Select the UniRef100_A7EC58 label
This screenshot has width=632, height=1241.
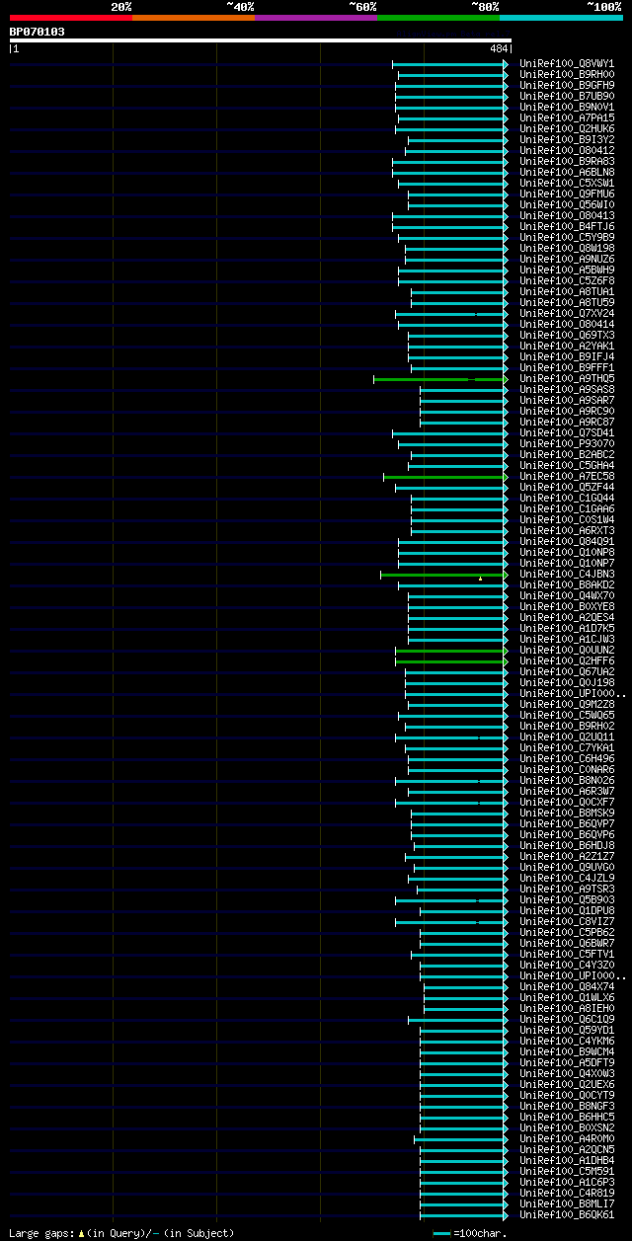[x=567, y=476]
